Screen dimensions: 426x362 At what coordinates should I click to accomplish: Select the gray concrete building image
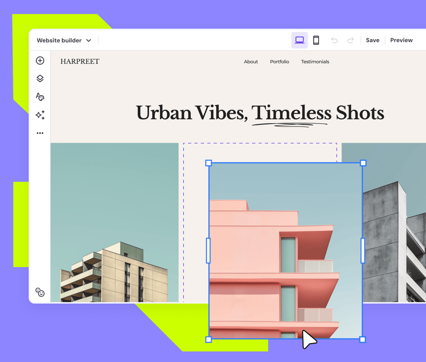click(394, 222)
